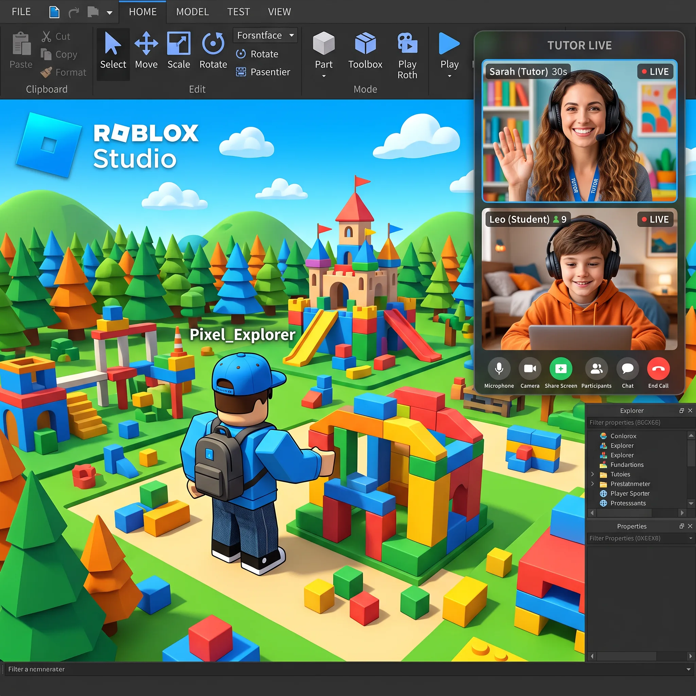Open the Properties filter dropdown arrow

pos(691,538)
